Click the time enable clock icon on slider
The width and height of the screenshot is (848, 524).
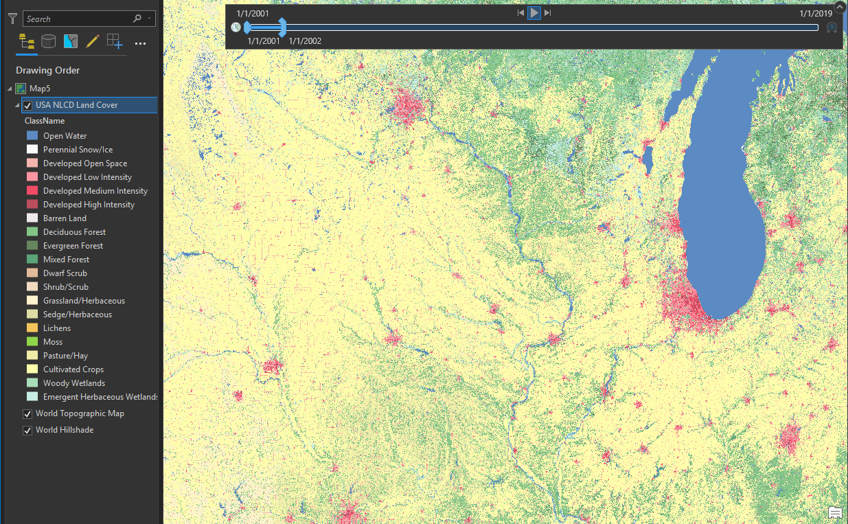tap(236, 27)
